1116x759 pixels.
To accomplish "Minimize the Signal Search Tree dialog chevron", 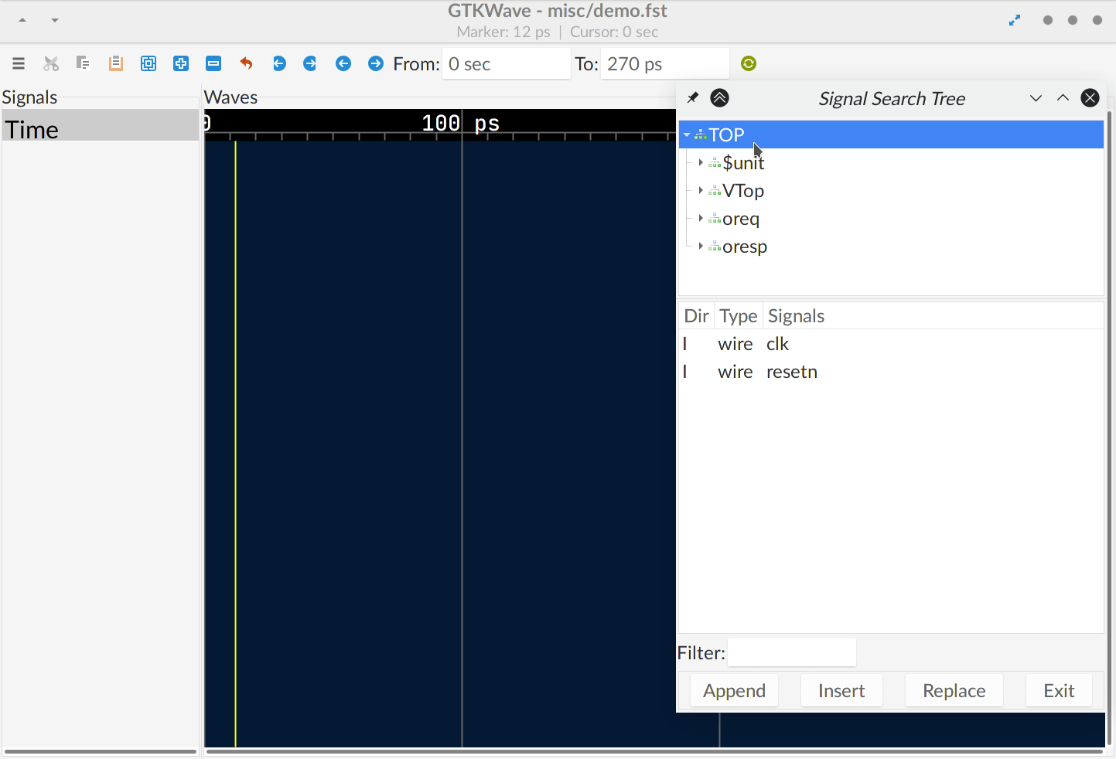I will click(x=1036, y=98).
